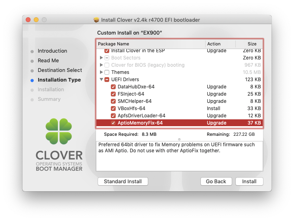Viewport: 294px width, 221px height.
Task: Uncheck ApfsDriverLoader-64 driver
Action: point(113,116)
